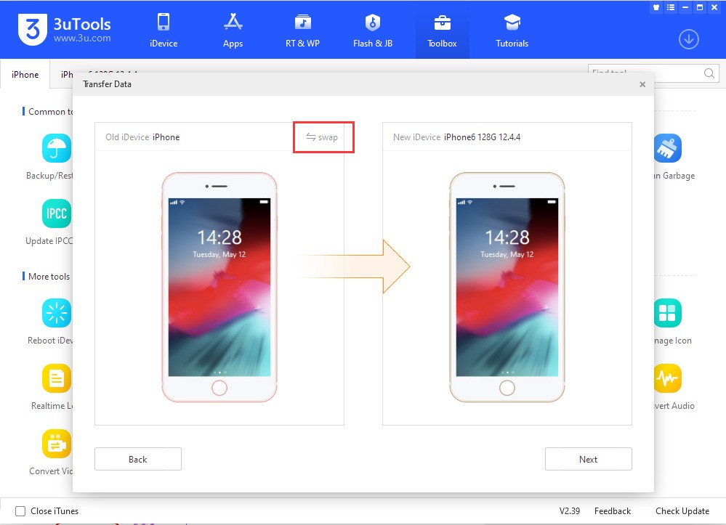
Task: Open Reboot iDevice tool
Action: click(x=57, y=313)
